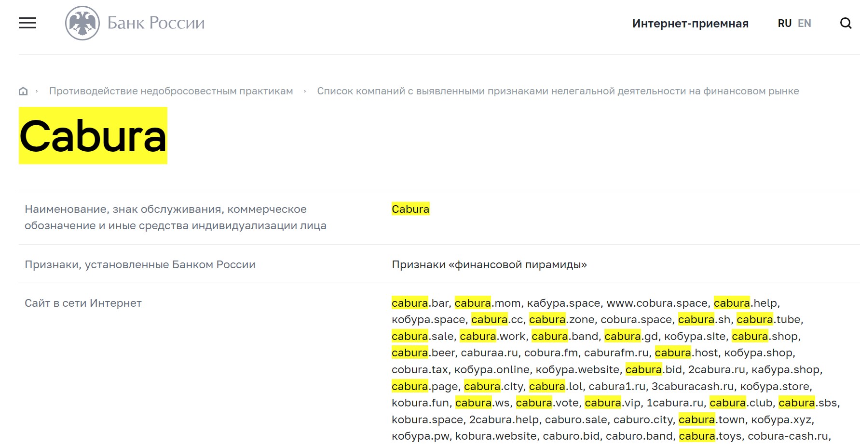Image resolution: width=860 pixels, height=444 pixels.
Task: Click value Признаки «финансовой пирамиды»
Action: tap(489, 264)
